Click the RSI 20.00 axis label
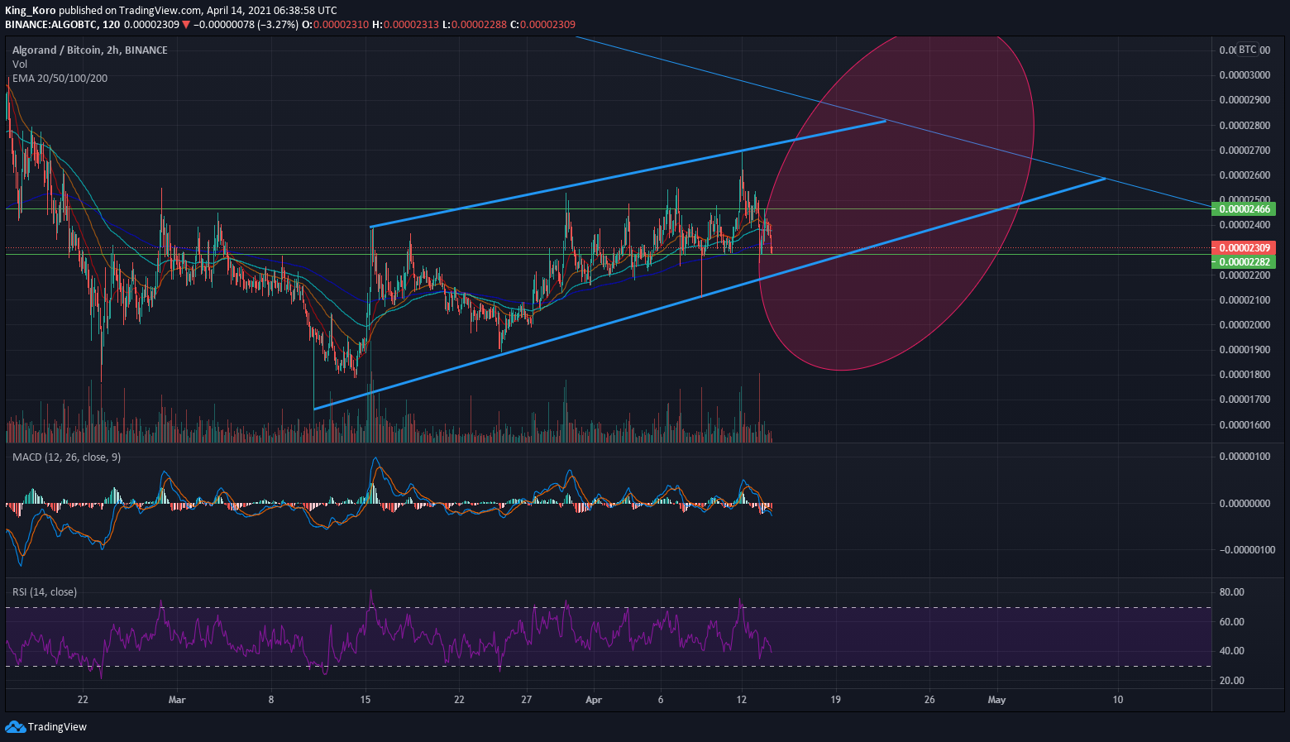The height and width of the screenshot is (742, 1290). click(1231, 680)
